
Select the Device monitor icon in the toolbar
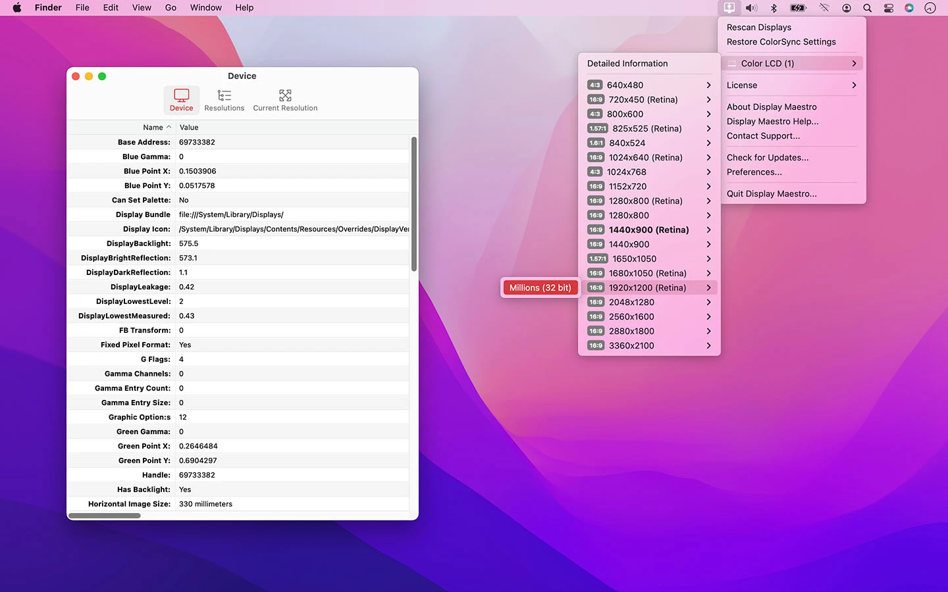tap(181, 95)
